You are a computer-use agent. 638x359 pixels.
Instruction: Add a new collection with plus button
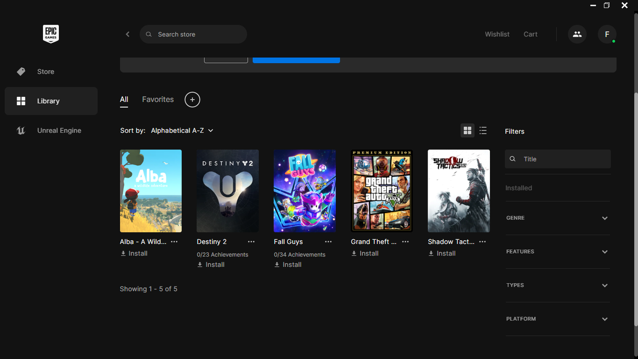192,100
